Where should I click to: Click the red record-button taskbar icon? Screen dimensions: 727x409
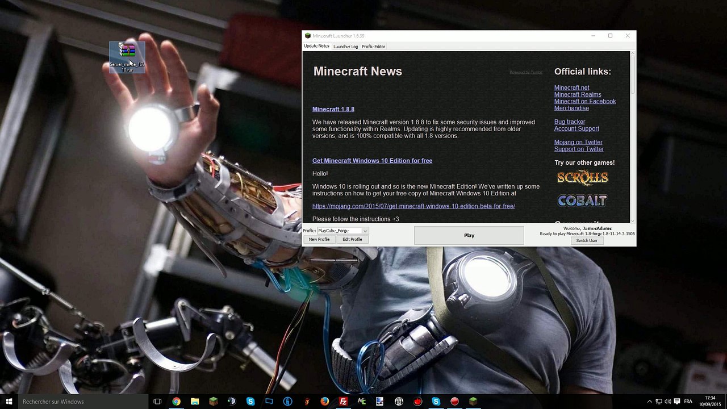(454, 402)
